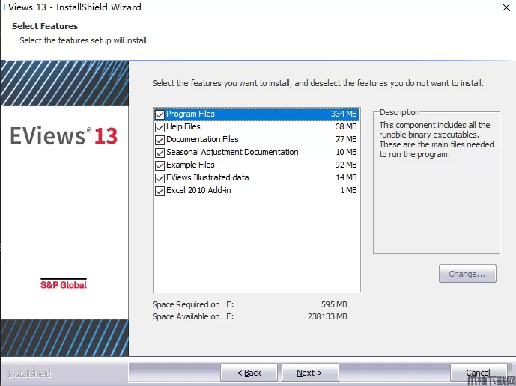Toggle Seasonal Adjustment Documentation checkbox
This screenshot has height=386, width=516.
[x=160, y=153]
